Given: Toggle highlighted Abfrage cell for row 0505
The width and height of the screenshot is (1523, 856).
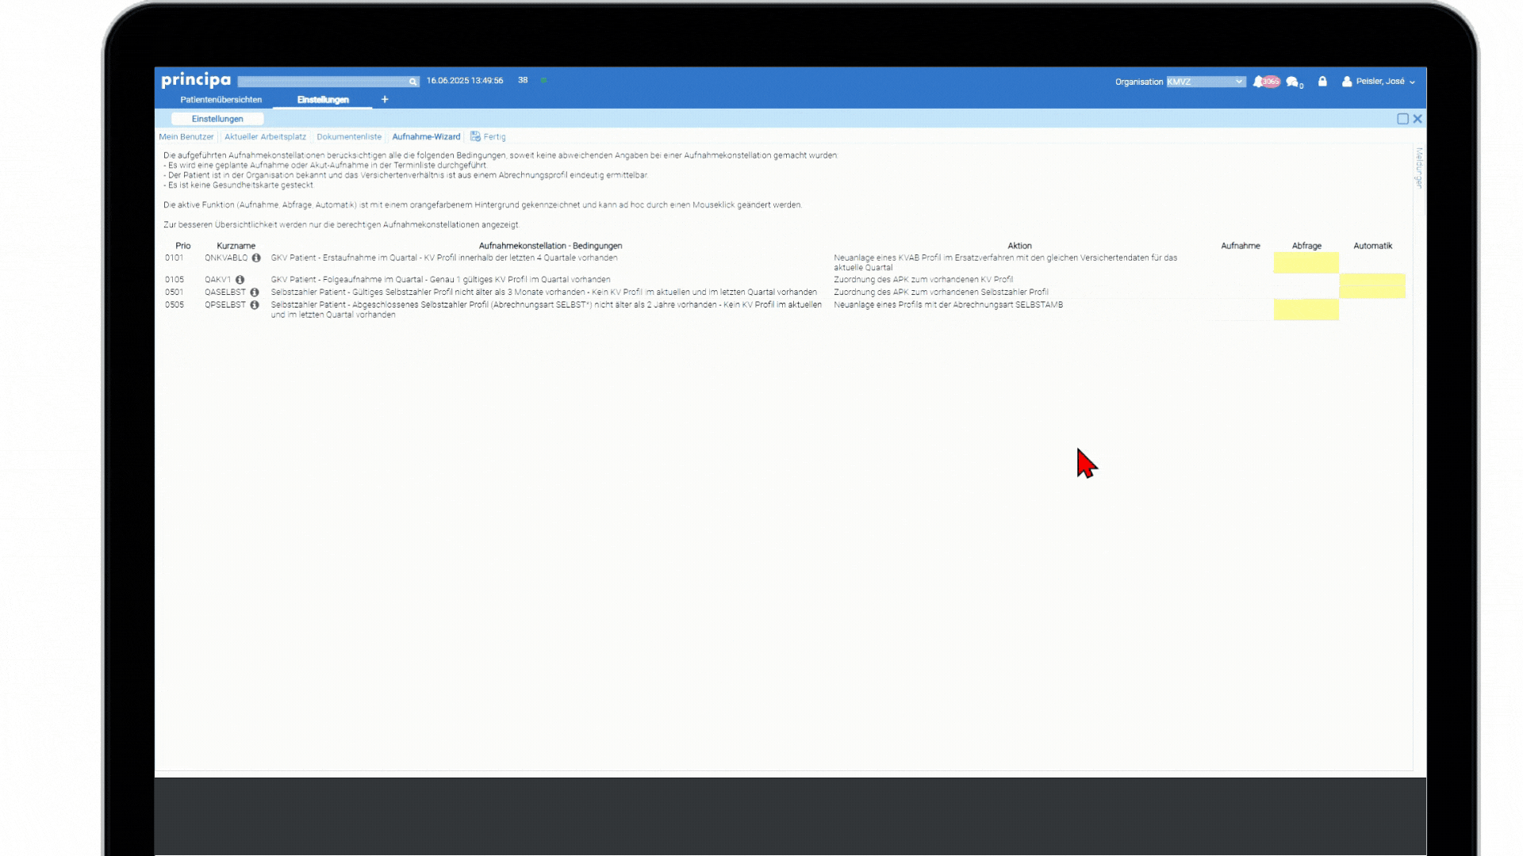Looking at the screenshot, I should tap(1306, 310).
